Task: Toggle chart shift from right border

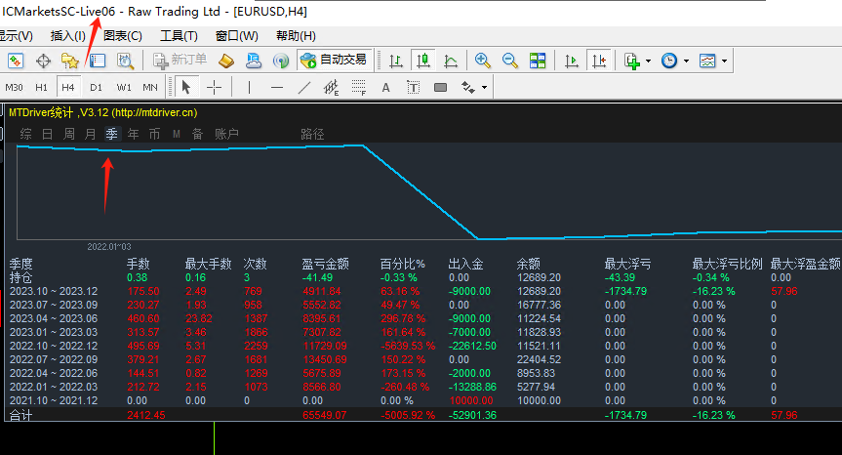Action: pyautogui.click(x=599, y=61)
